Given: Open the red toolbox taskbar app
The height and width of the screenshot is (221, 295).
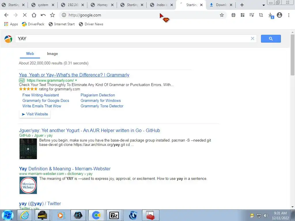Looking at the screenshot, I should (x=150, y=215).
